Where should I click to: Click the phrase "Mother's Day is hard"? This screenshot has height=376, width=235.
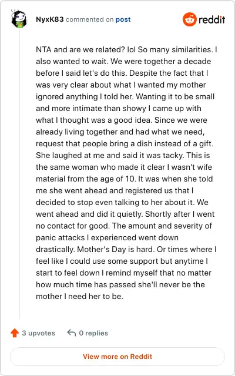pos(115,249)
